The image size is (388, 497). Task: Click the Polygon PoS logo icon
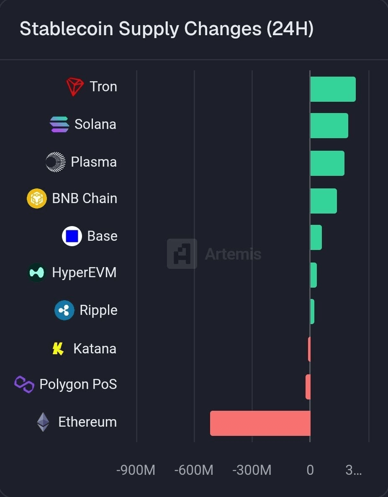[x=24, y=384]
